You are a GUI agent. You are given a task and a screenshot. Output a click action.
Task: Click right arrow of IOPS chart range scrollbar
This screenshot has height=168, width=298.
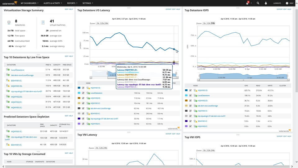pos(288,80)
